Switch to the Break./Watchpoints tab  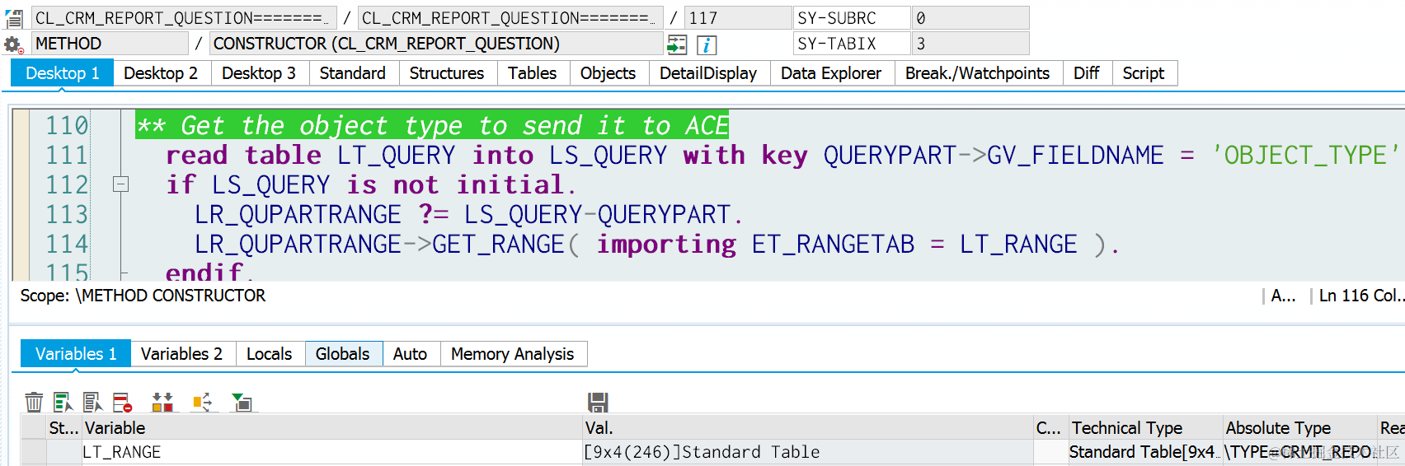click(978, 73)
